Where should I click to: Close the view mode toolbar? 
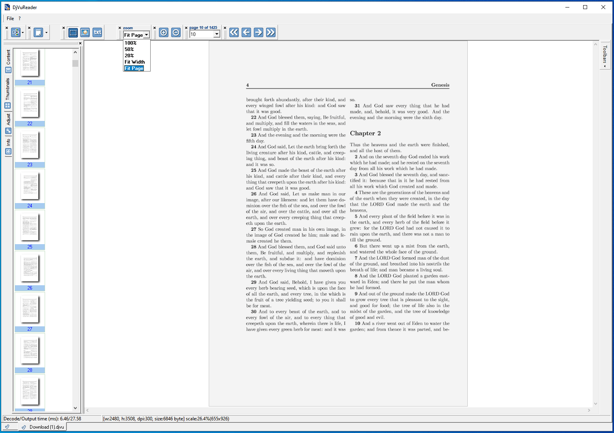7,28
